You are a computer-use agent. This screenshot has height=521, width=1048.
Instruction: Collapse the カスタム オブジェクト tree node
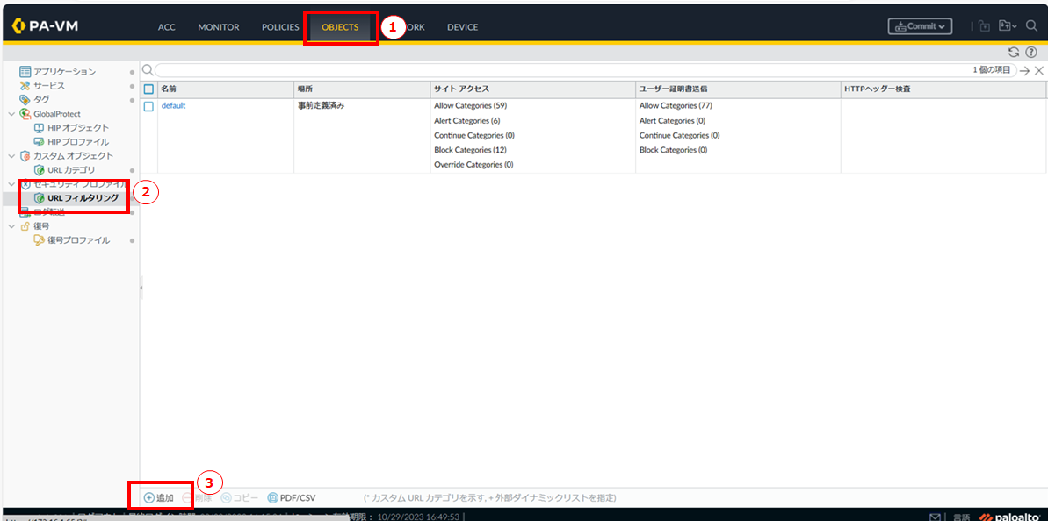[x=11, y=156]
